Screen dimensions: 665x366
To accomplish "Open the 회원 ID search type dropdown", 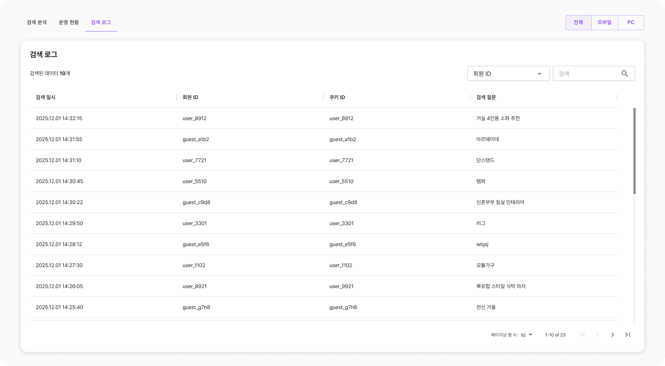I will tap(508, 73).
